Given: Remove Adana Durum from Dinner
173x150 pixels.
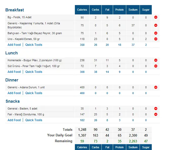Looking at the screenshot, I should (156, 87).
